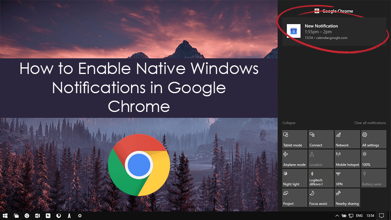Enable Mobile hotspot
This screenshot has width=391, height=220.
click(x=347, y=159)
